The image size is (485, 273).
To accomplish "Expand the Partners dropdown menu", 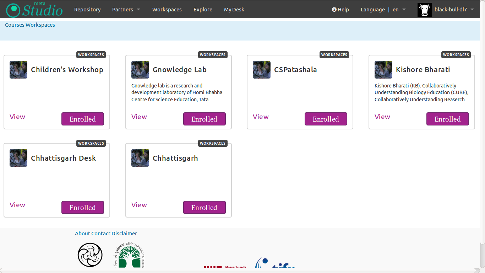I will click(x=126, y=10).
